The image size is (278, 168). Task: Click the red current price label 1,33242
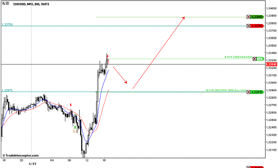pyautogui.click(x=271, y=64)
